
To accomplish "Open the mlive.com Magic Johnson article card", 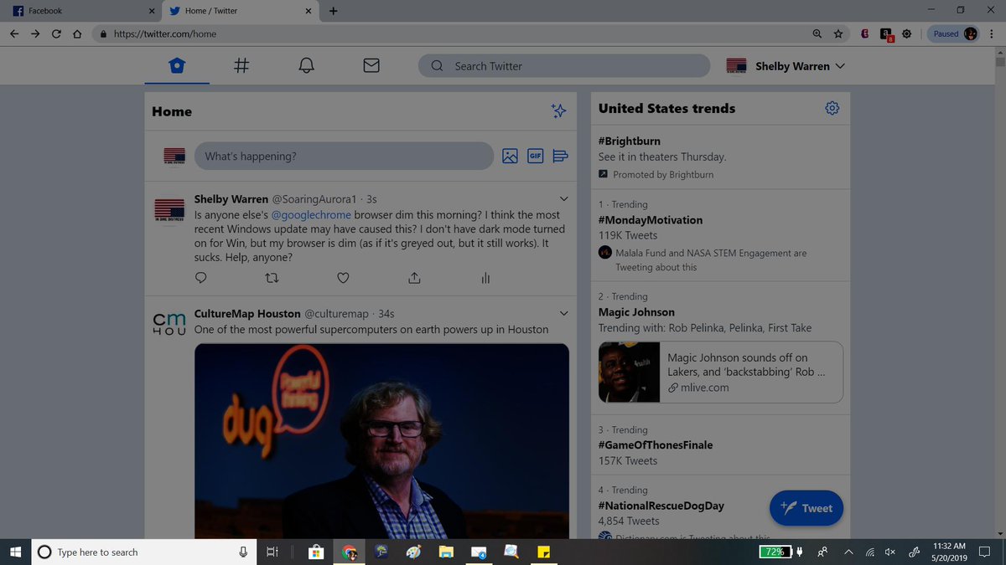I will pos(721,372).
